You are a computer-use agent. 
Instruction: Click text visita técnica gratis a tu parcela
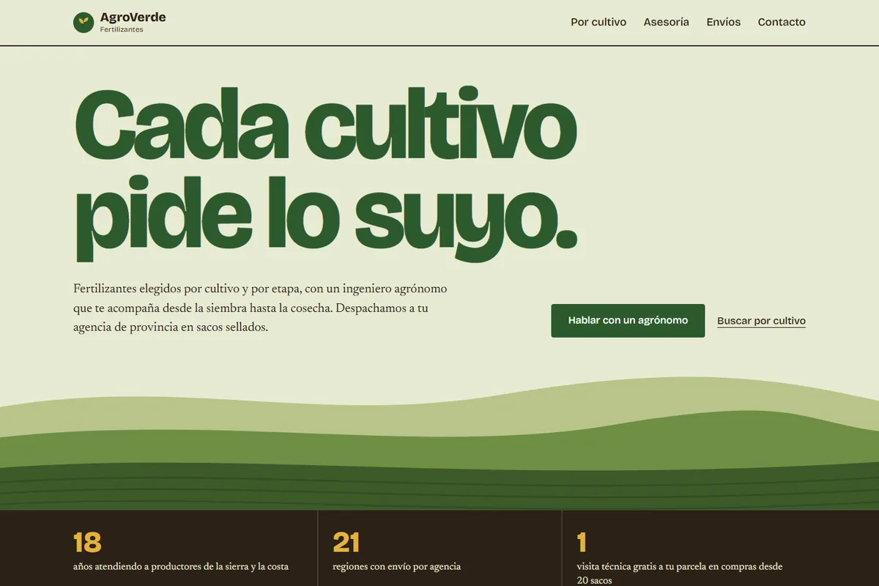tap(680, 574)
